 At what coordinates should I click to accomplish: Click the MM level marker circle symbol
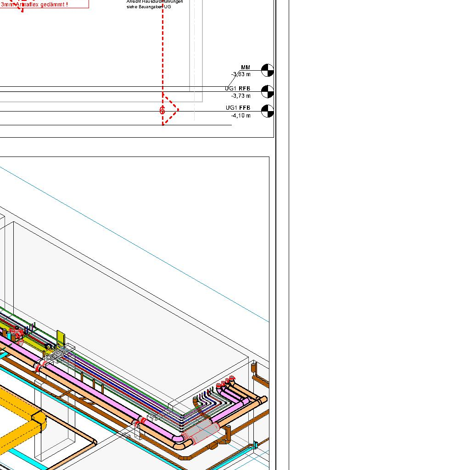click(267, 70)
